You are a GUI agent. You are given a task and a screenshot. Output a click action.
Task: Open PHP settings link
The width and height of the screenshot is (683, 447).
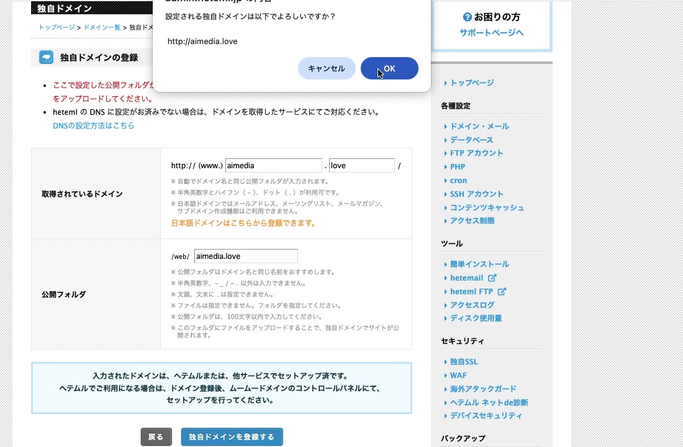pyautogui.click(x=458, y=167)
